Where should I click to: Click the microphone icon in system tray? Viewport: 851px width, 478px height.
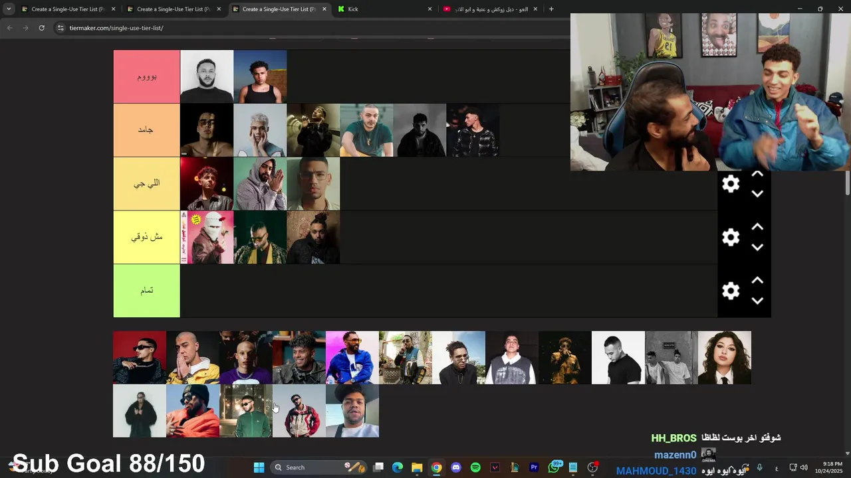tap(759, 468)
